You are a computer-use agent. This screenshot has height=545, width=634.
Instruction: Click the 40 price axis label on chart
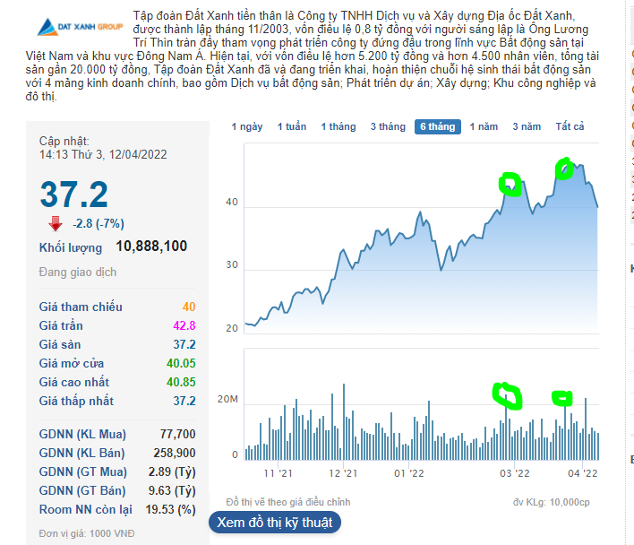point(232,202)
